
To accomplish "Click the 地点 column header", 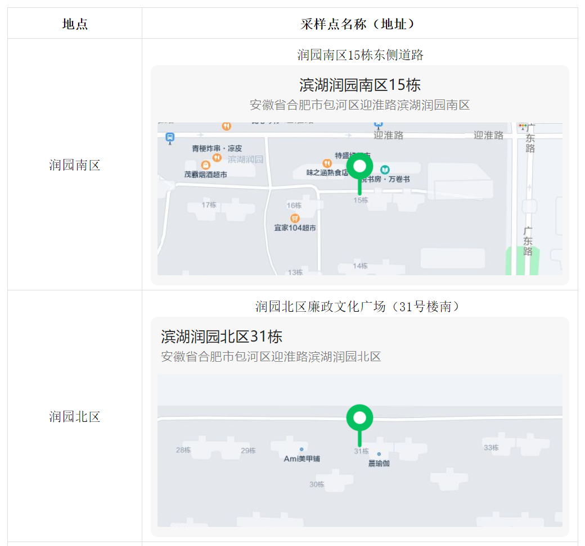I will [x=75, y=24].
